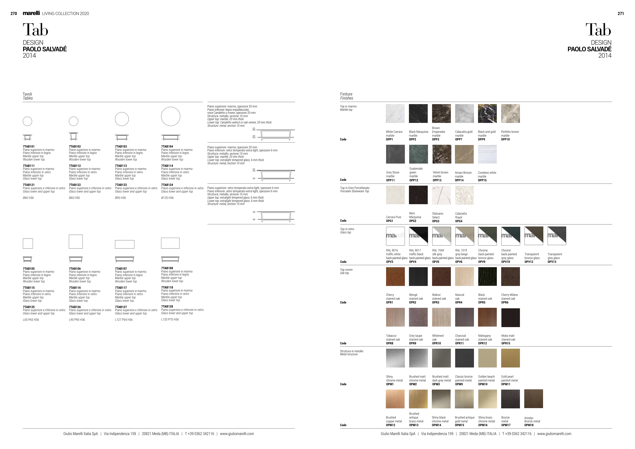Pick the Cherry stained oak swatch
Image resolution: width=635 pixels, height=449 pixels.
395,277
